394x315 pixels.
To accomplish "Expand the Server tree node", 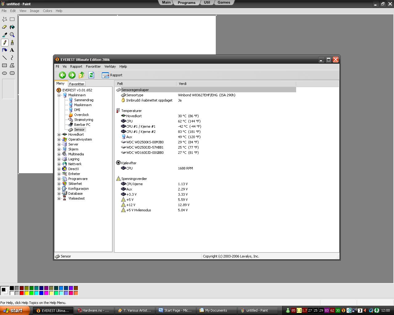I will click(59, 144).
